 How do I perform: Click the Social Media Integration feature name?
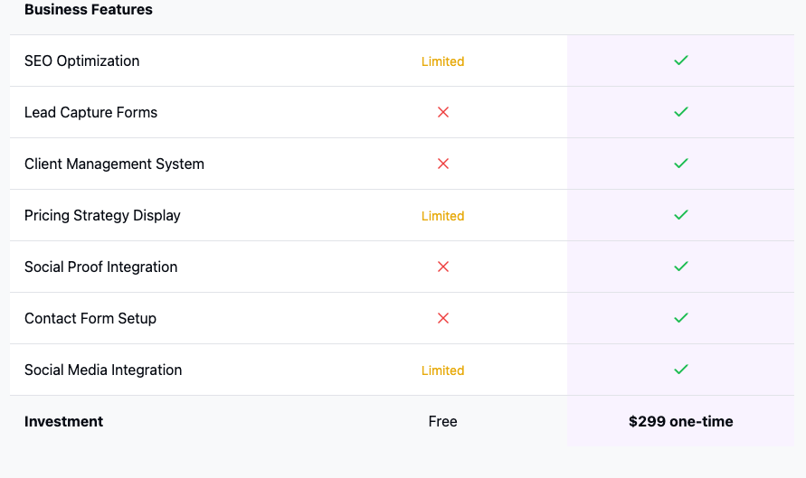click(x=103, y=370)
